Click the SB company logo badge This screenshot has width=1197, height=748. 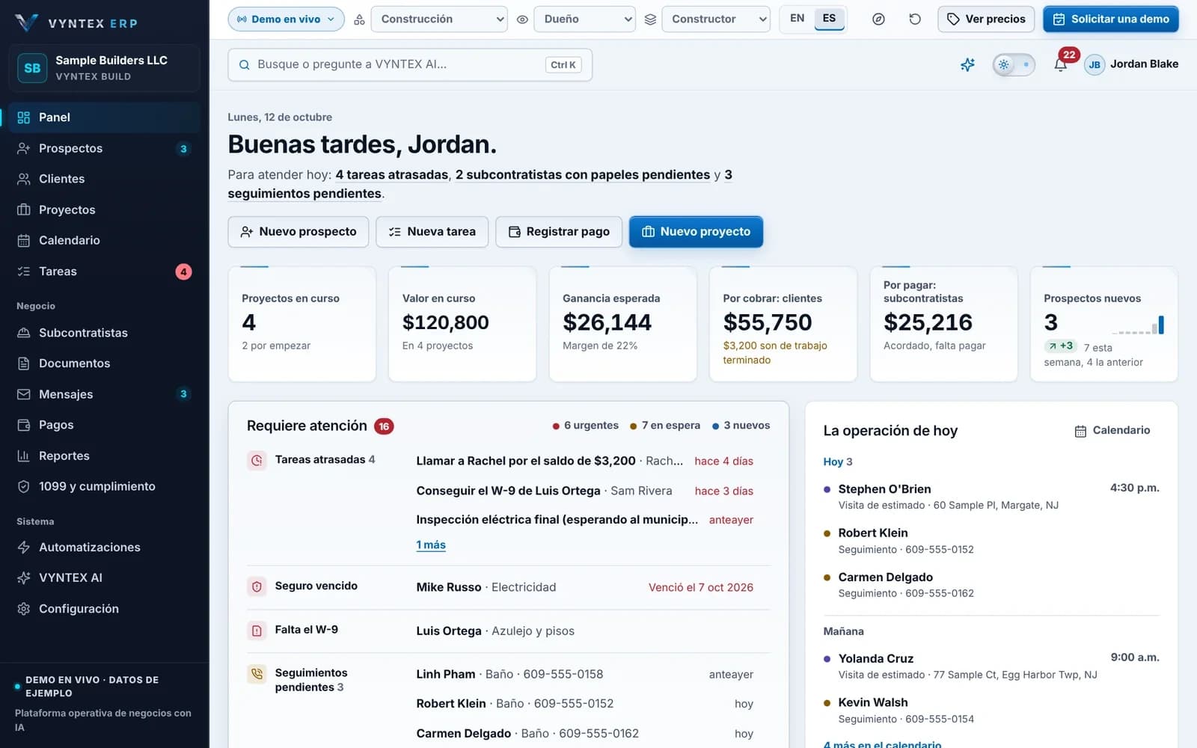point(32,68)
